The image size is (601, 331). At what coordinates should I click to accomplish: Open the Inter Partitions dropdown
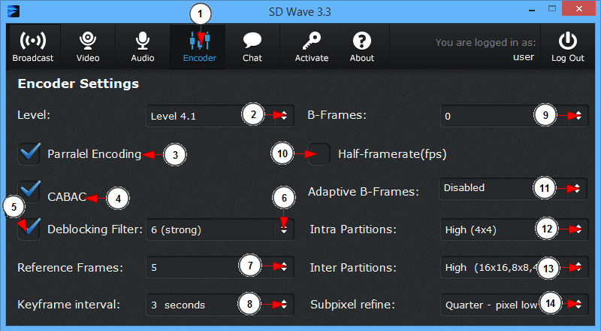[515, 267]
